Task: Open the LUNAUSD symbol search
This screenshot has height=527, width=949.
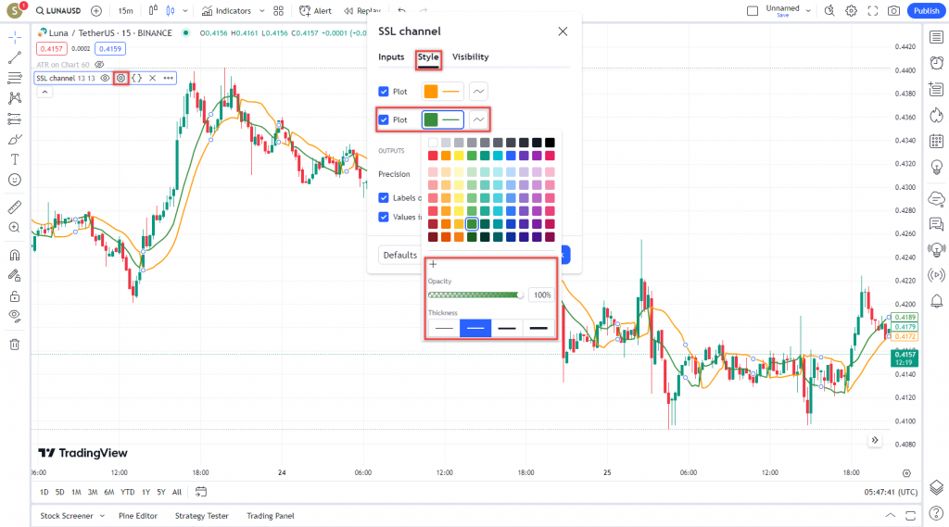Action: coord(58,11)
